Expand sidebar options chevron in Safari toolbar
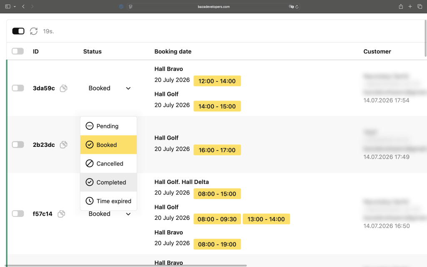The image size is (427, 267). pos(15,7)
